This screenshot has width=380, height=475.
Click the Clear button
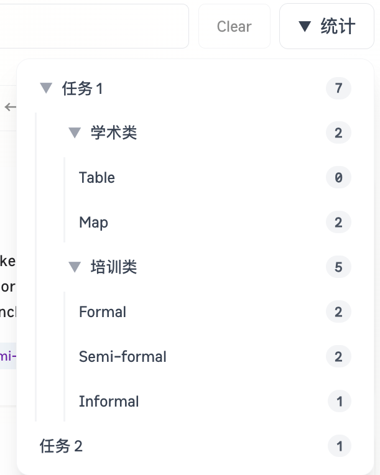click(234, 26)
